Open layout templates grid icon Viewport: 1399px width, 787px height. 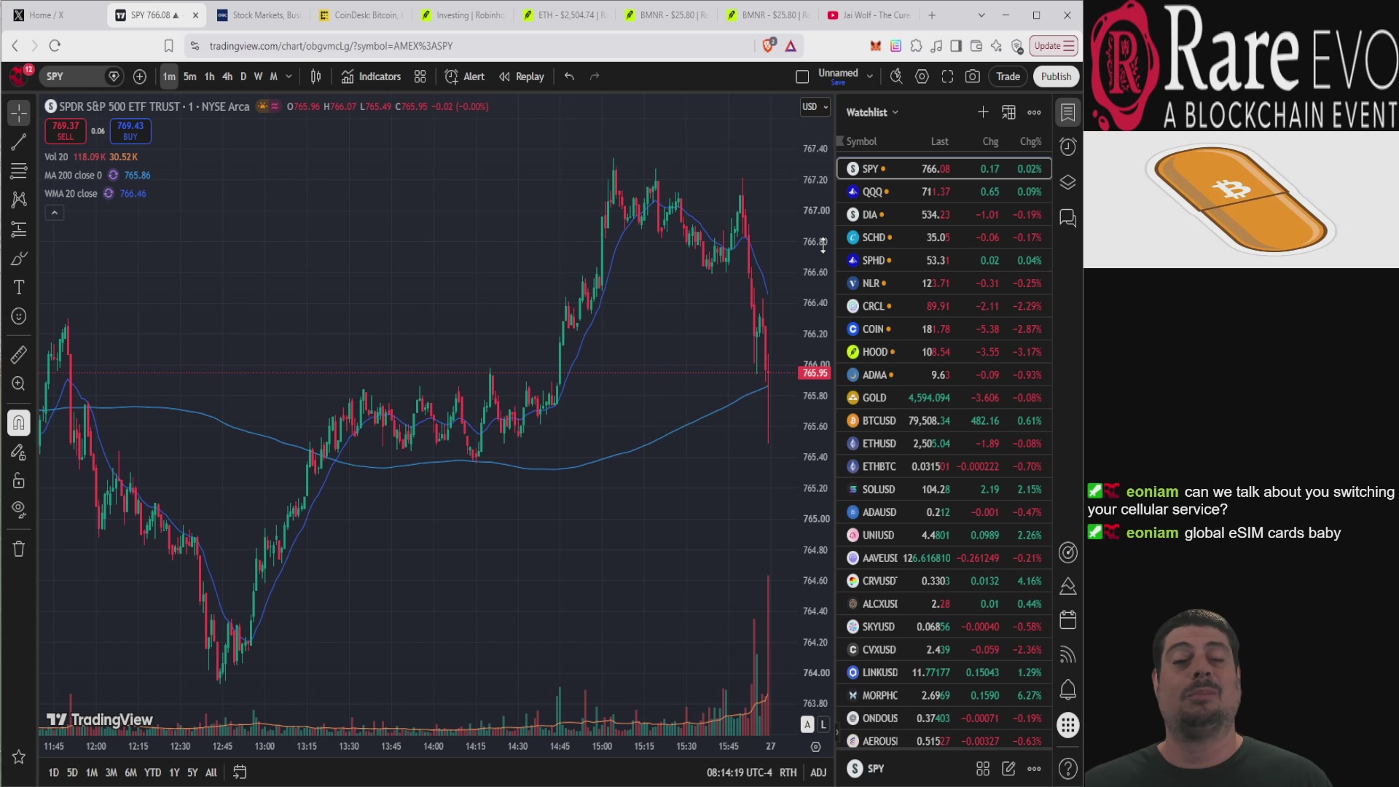coord(420,77)
